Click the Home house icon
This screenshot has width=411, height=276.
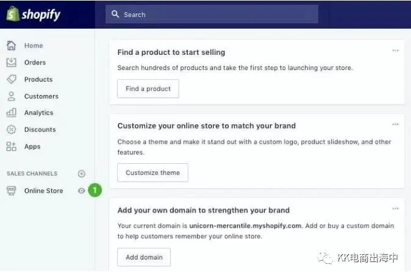point(11,45)
